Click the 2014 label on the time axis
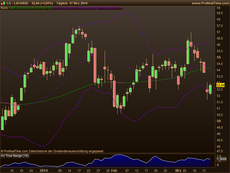The image size is (230, 173). pyautogui.click(x=44, y=171)
